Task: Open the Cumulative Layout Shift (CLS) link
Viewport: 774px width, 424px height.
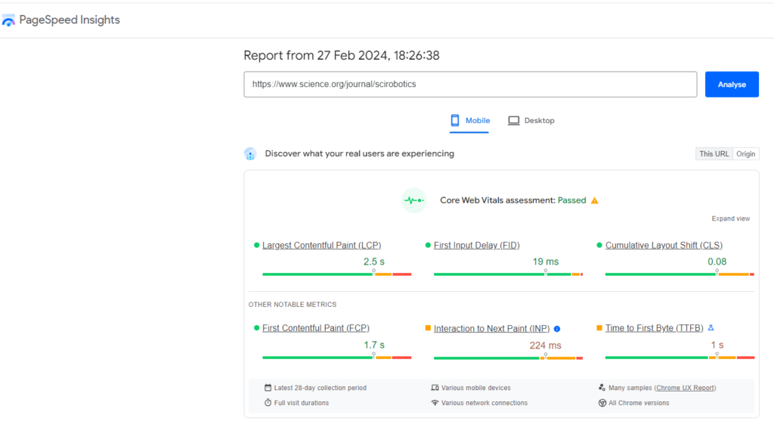Action: point(664,246)
